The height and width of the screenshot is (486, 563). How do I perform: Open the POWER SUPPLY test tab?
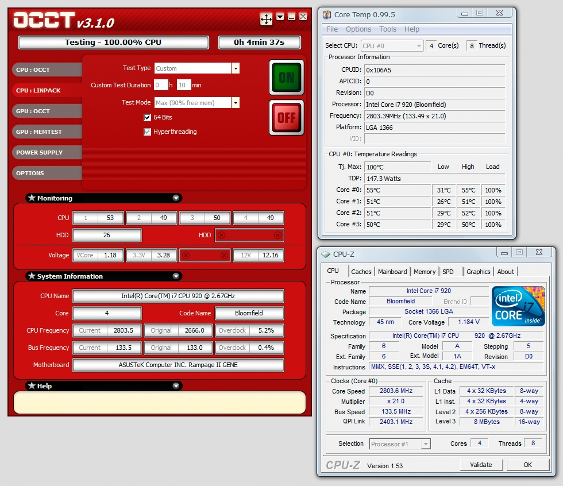pyautogui.click(x=47, y=153)
